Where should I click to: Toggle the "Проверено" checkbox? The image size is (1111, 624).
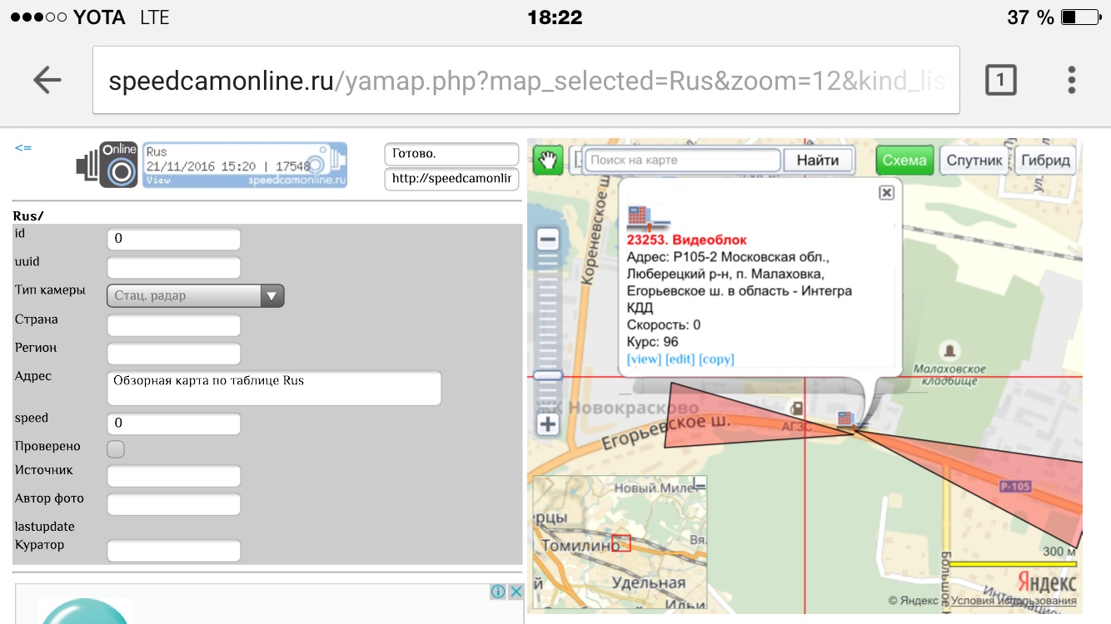pyautogui.click(x=116, y=449)
